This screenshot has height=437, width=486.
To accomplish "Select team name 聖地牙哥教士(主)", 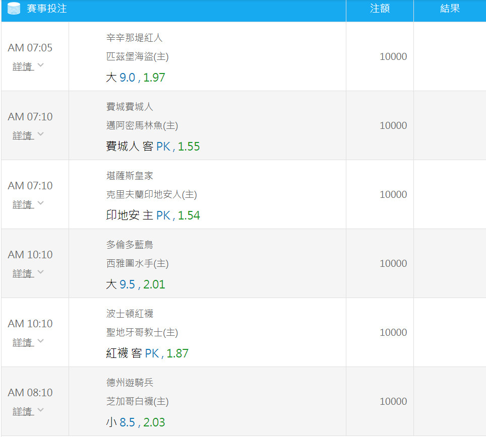I will (x=142, y=333).
